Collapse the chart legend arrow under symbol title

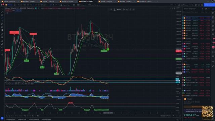coord(6,13)
